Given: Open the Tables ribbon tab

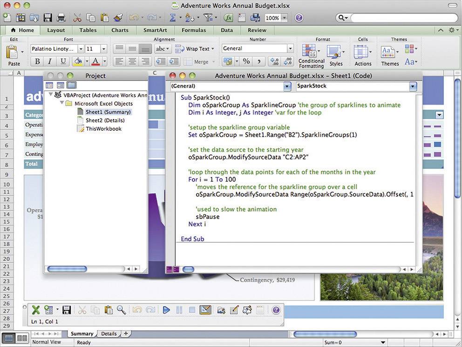Looking at the screenshot, I should point(88,30).
